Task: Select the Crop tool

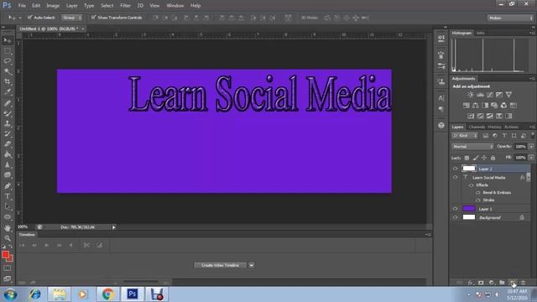Action: 8,82
